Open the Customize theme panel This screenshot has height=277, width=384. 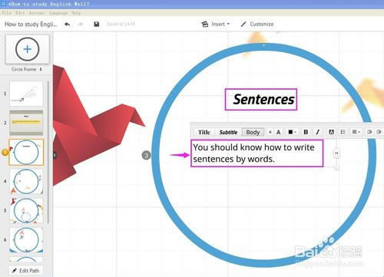tap(257, 24)
